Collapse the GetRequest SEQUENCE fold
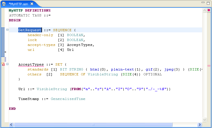This screenshot has height=128, width=212. [7, 30]
